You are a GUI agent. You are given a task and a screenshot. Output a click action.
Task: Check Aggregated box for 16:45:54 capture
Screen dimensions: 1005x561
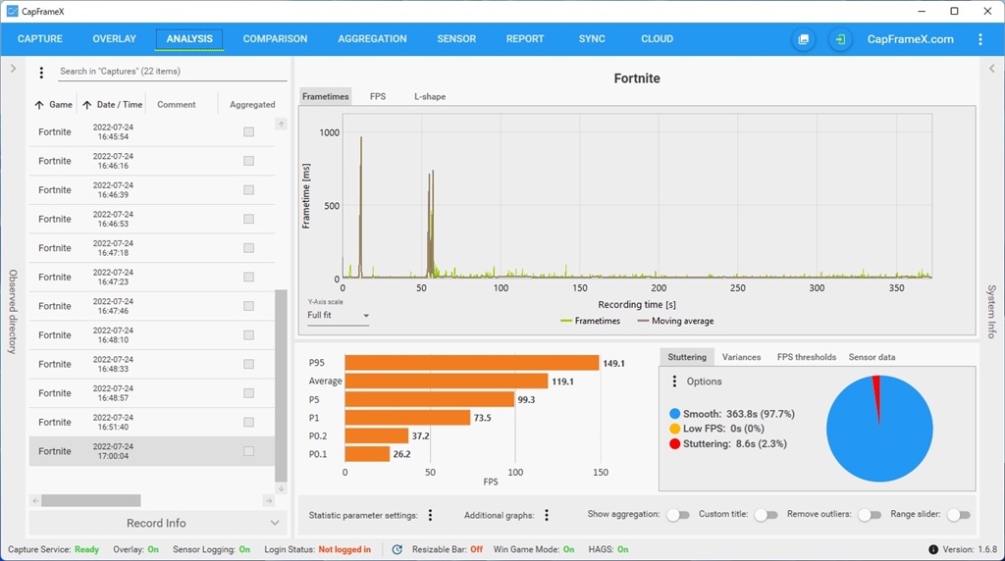pos(248,131)
